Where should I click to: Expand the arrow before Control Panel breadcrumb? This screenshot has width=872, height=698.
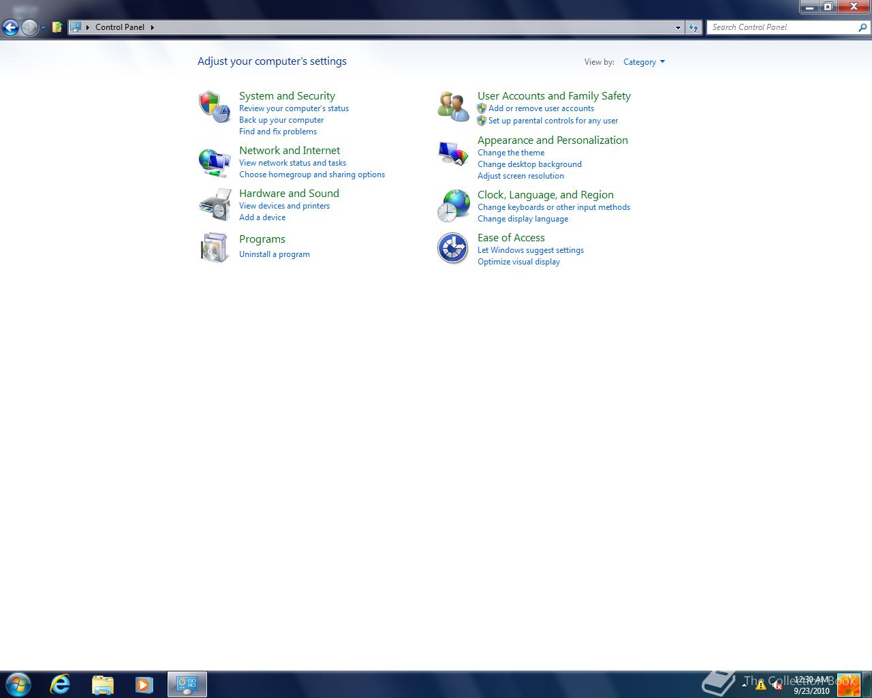(88, 27)
